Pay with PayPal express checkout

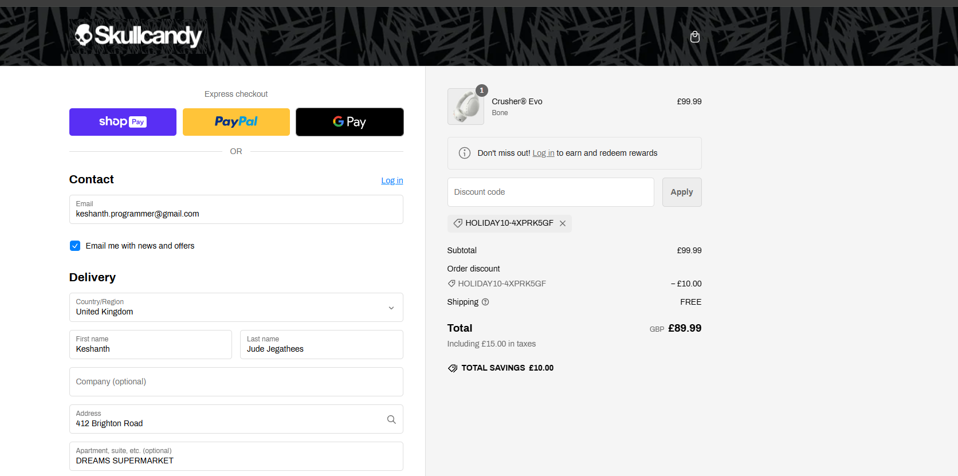pos(236,122)
